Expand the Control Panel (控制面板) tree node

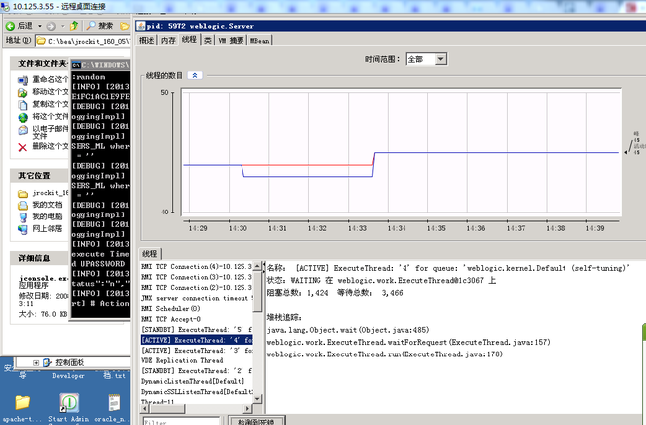(x=36, y=363)
